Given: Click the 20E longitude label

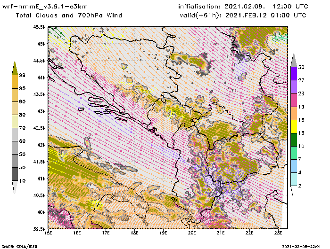Looking at the screenshot, I should (x=192, y=233).
